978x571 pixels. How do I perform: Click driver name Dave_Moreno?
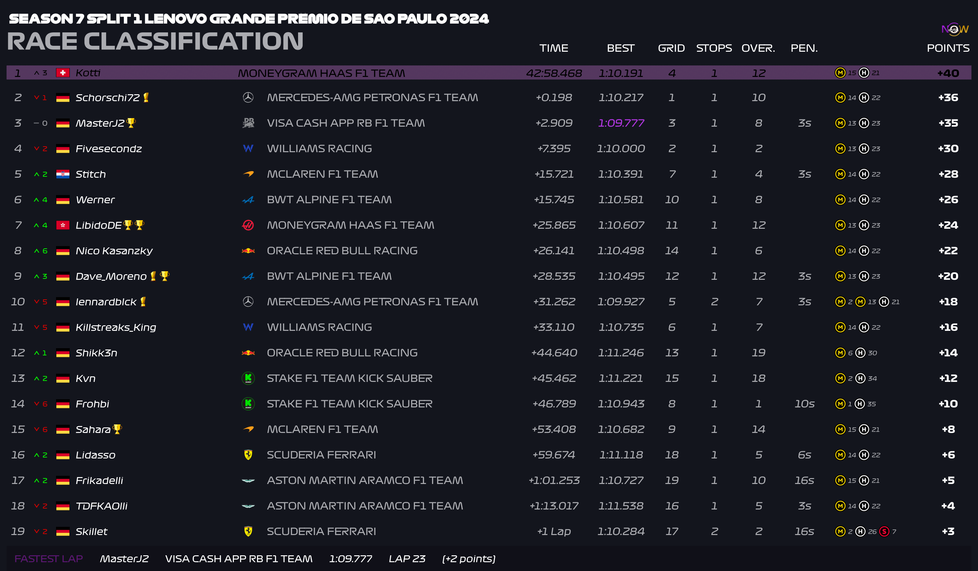click(x=111, y=277)
